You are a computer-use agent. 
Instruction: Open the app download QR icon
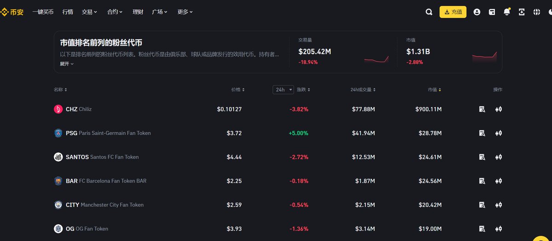(522, 12)
